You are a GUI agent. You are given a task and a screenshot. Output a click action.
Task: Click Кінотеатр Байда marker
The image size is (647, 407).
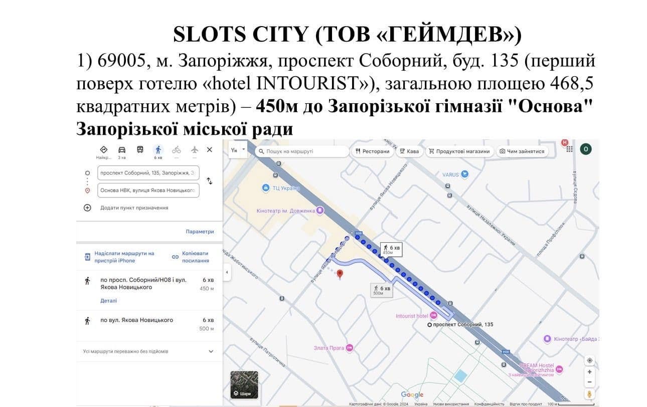tap(548, 339)
